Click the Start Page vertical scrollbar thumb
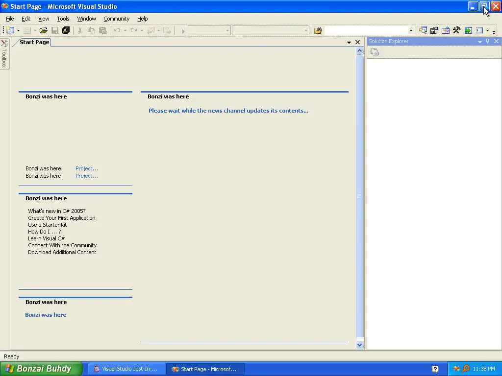 [359, 196]
